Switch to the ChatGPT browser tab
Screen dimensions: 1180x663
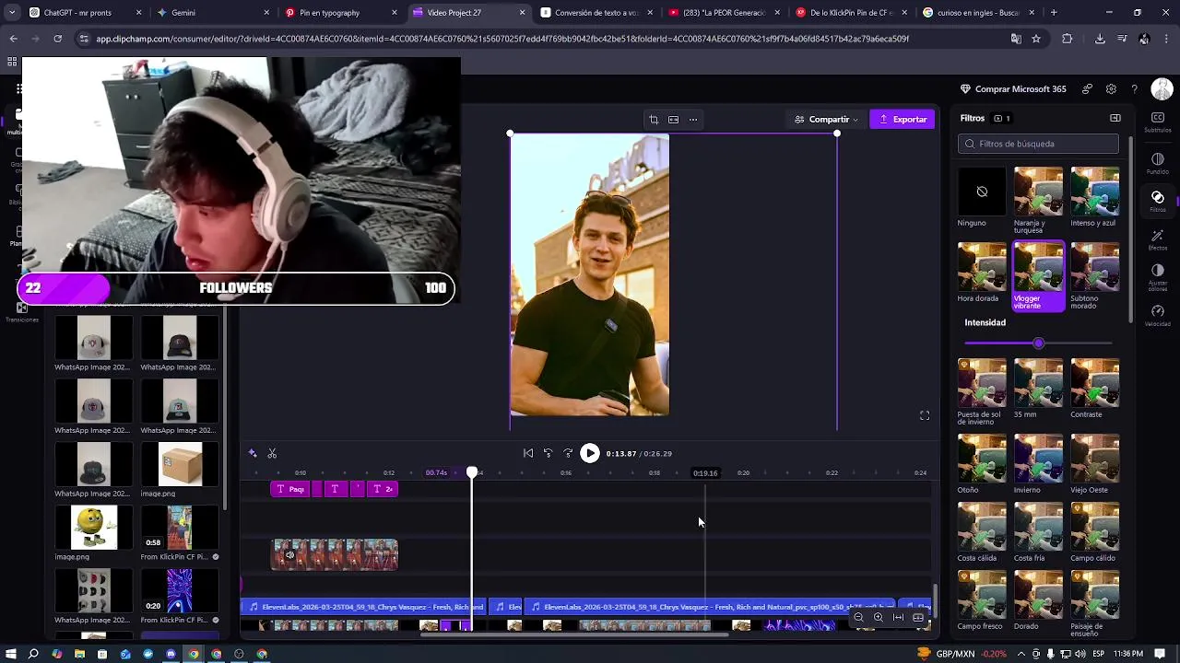coord(81,13)
